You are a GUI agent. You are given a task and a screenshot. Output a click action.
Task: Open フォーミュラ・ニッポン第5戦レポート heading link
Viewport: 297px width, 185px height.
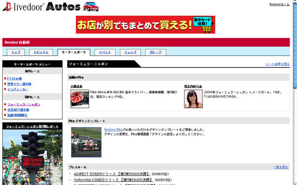[x=32, y=126]
